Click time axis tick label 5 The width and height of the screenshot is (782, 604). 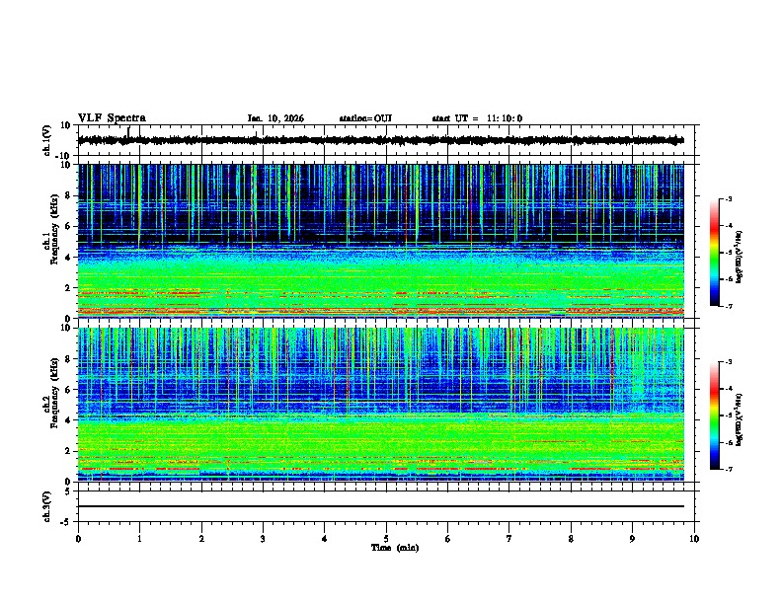tap(386, 539)
